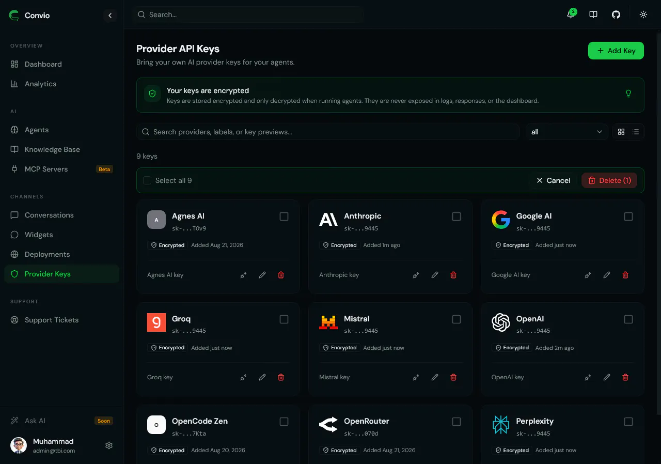Select the OpenRouter card checkbox
The image size is (661, 464).
point(457,422)
